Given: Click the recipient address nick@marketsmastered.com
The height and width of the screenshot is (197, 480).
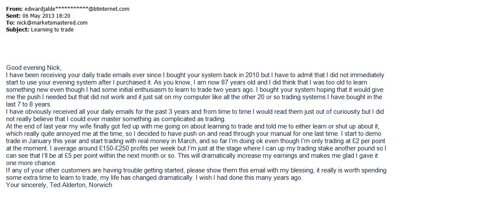Looking at the screenshot, I should pos(52,23).
